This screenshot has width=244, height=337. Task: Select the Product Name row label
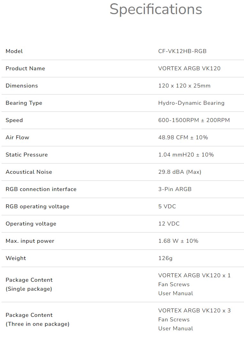pyautogui.click(x=25, y=68)
